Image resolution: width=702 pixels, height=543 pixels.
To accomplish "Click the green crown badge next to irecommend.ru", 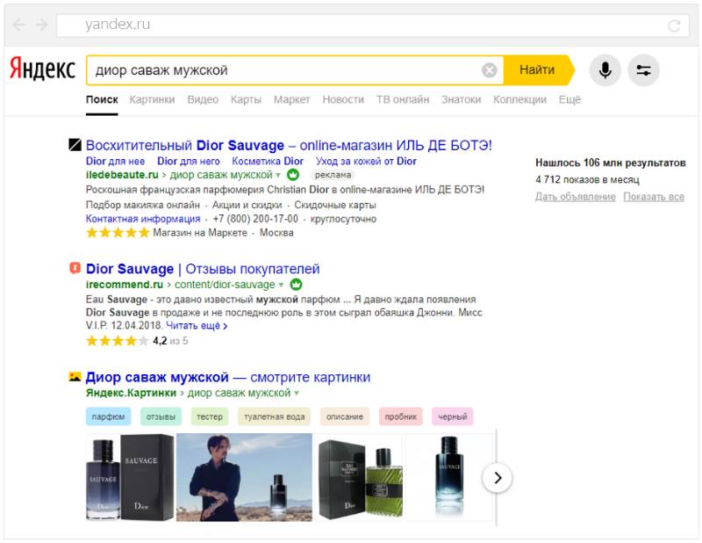I will pos(296,285).
